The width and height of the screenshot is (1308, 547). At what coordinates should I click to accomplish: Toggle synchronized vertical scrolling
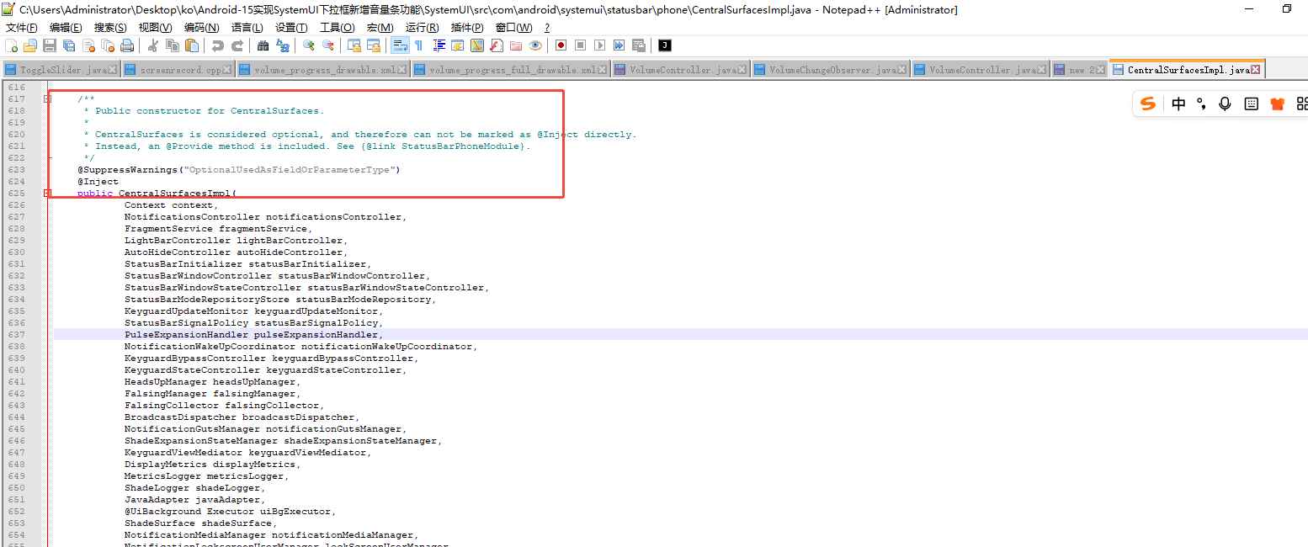pos(354,45)
